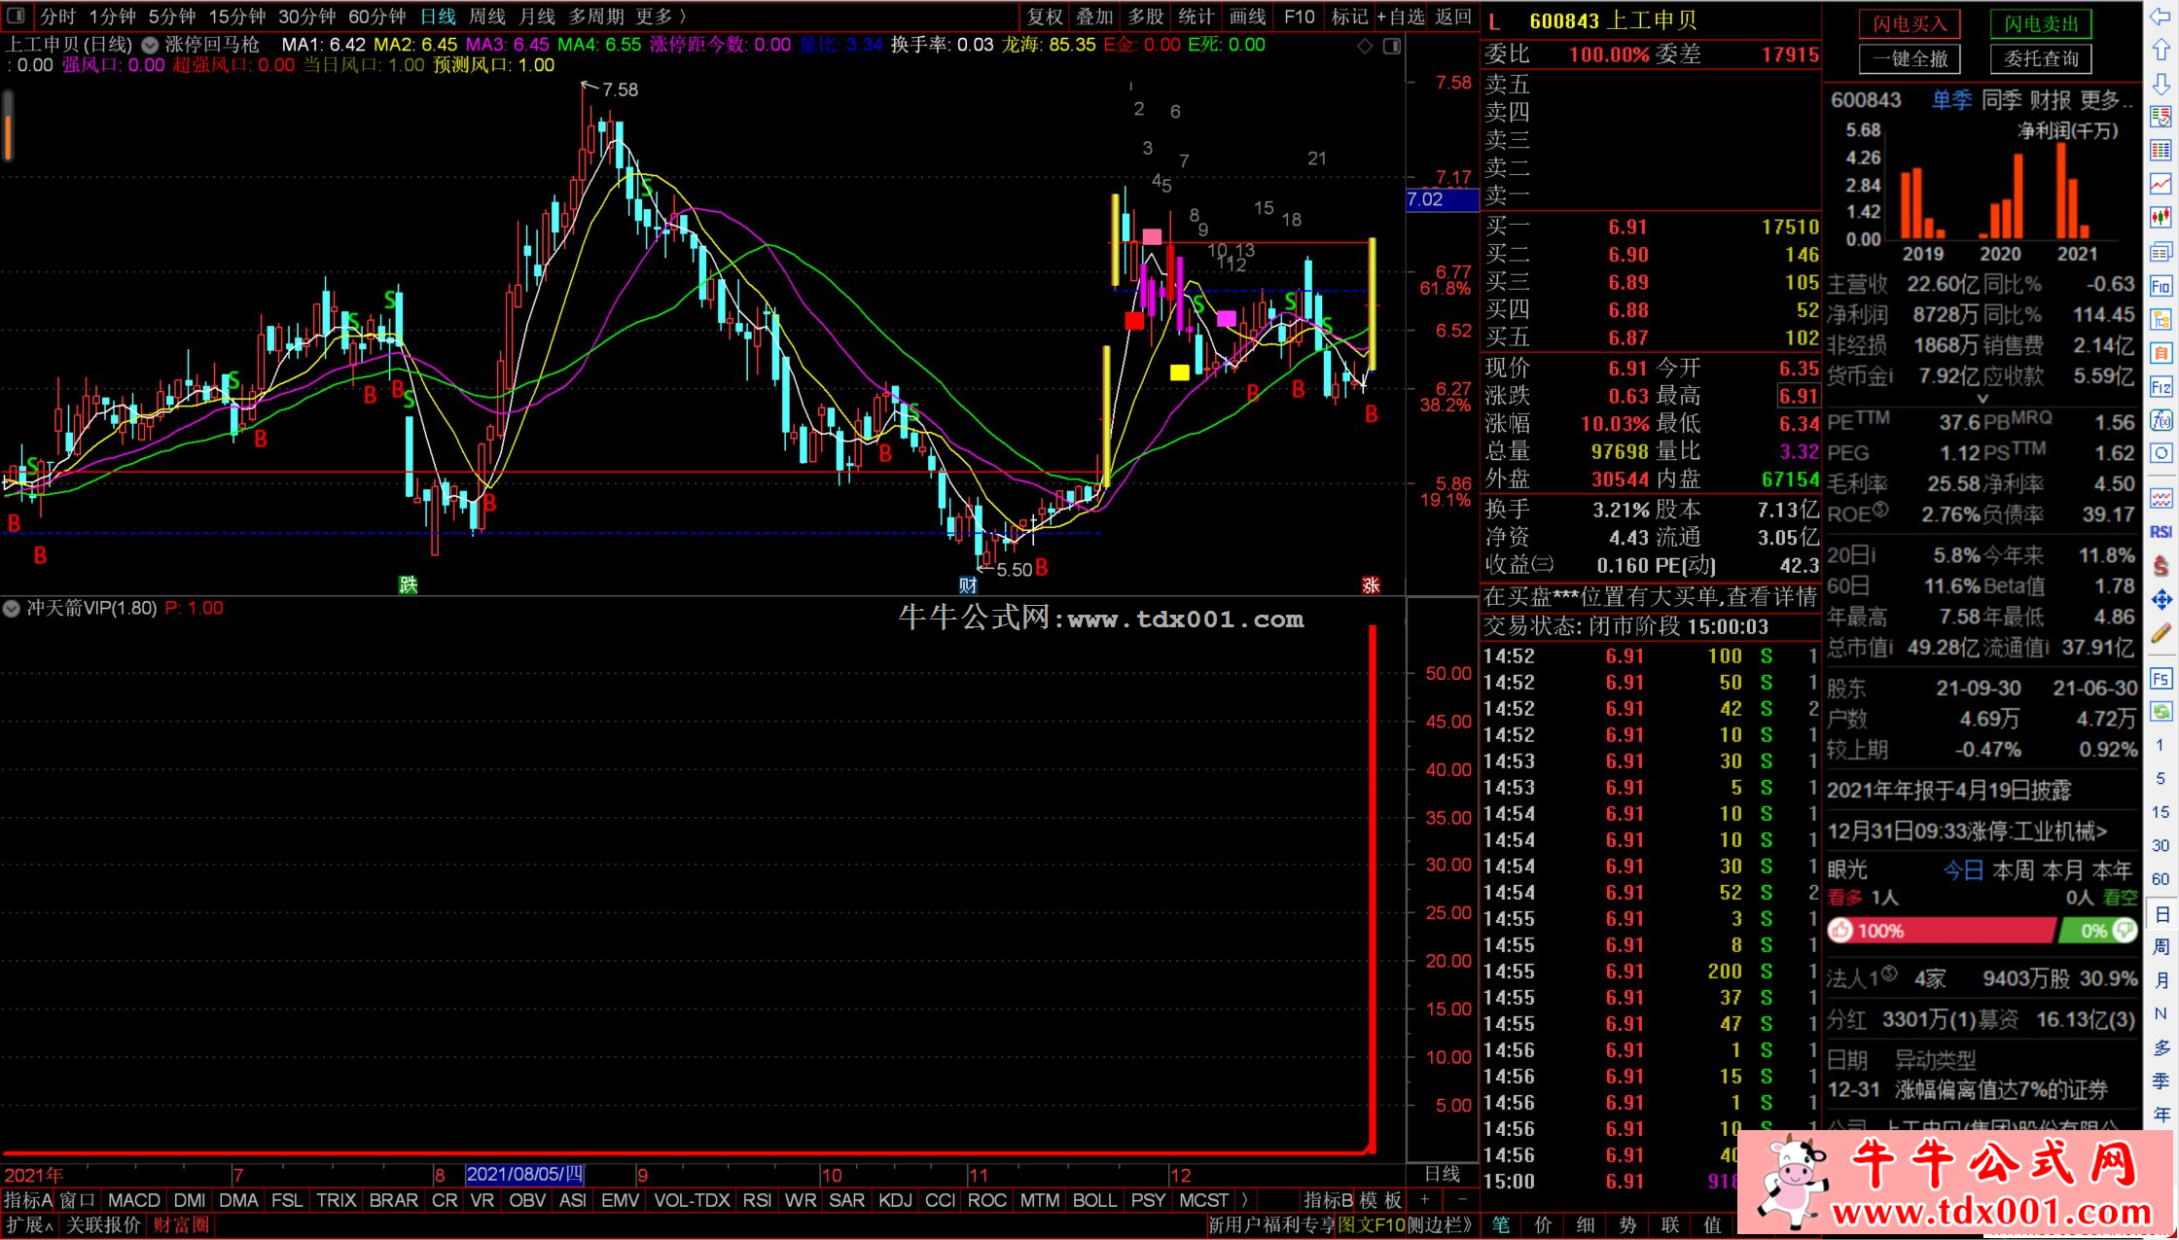The height and width of the screenshot is (1240, 2179).
Task: Click the circle icon in sidebar
Action: [x=2161, y=453]
